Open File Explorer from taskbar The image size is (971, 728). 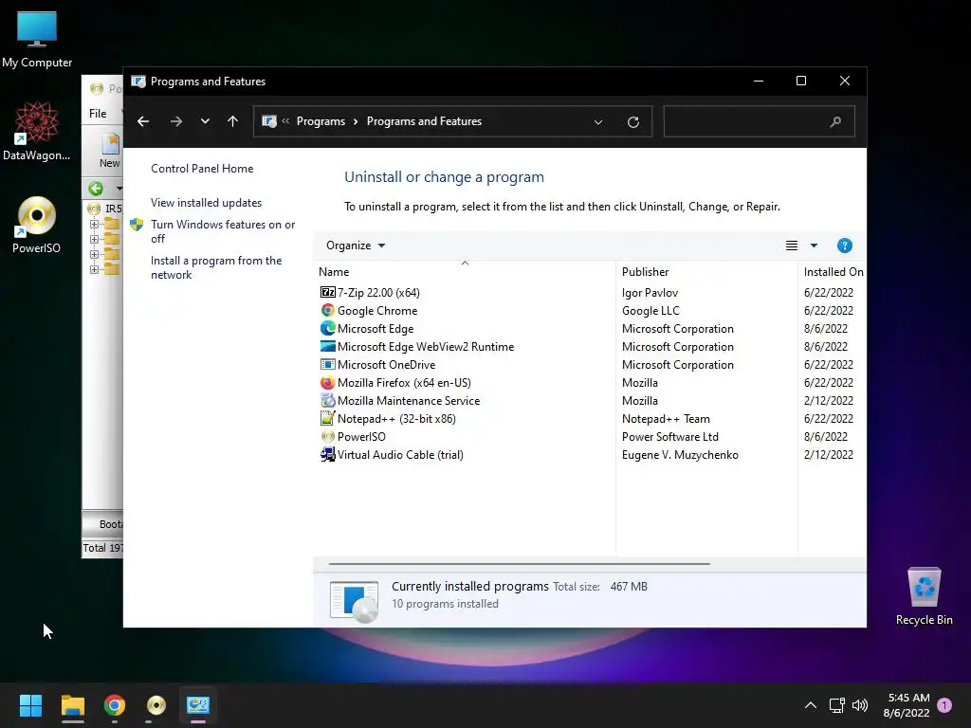tap(72, 705)
